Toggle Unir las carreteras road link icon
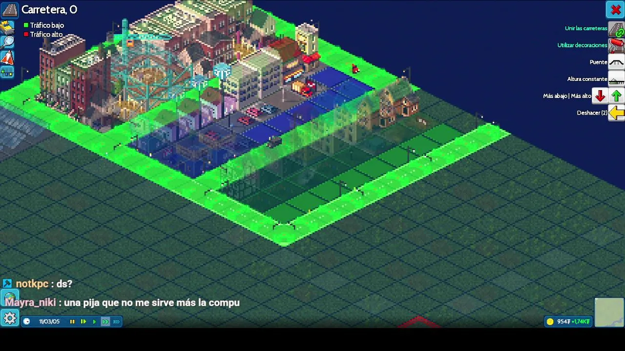625x351 pixels. point(617,29)
